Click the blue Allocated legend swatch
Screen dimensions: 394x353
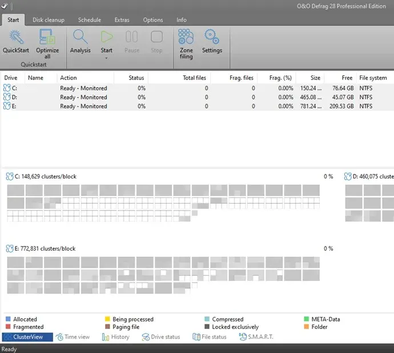8,319
